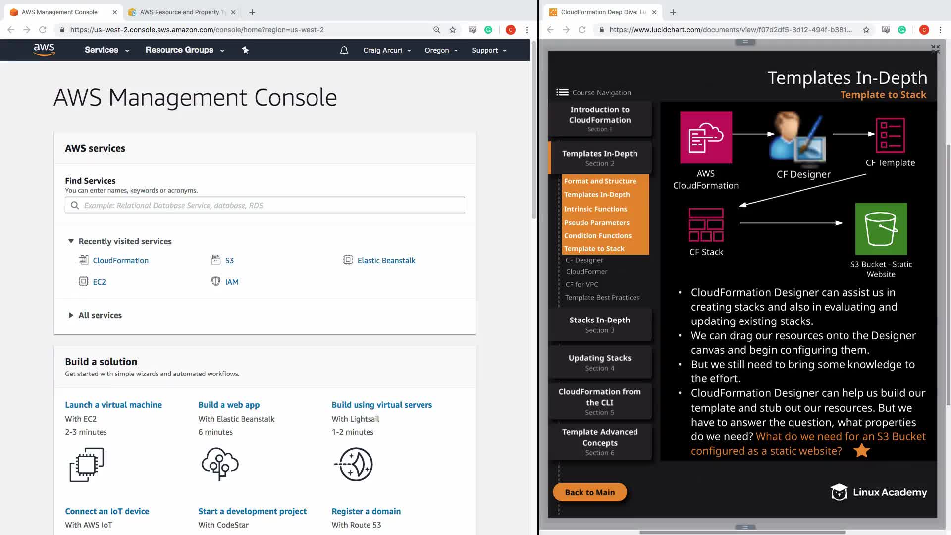Open the Services dropdown menu
951x535 pixels.
106,50
